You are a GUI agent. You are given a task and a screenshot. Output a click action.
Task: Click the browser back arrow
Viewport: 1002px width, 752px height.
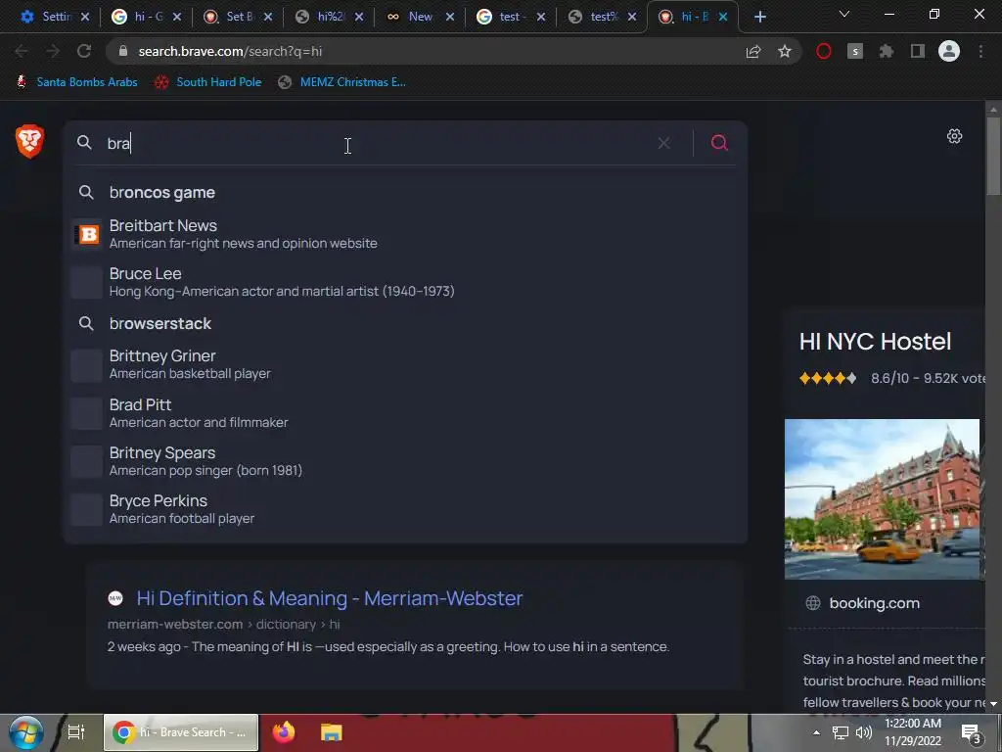click(x=22, y=51)
